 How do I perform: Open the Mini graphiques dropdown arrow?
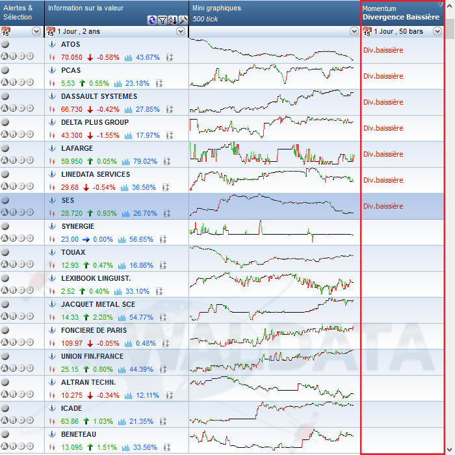point(354,31)
